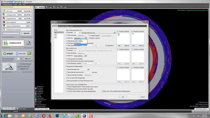Select drive C in the Drives list
The image size is (210, 118).
click(59, 32)
